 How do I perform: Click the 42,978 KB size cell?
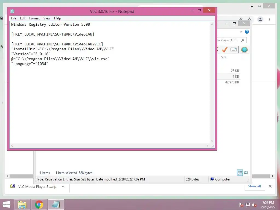[x=232, y=82]
